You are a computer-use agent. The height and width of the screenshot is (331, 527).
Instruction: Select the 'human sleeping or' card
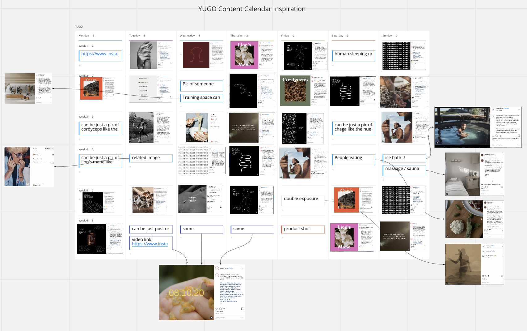point(353,56)
